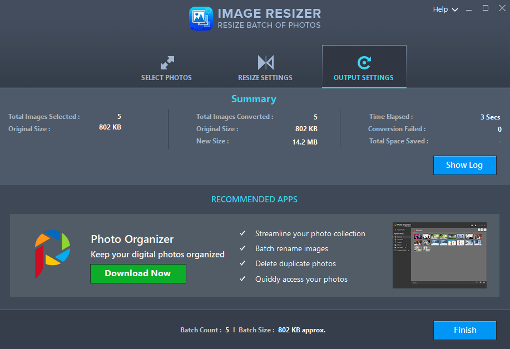Click the checkmark beside Quickly access your photos
Viewport: 510px width, 349px height.
tap(242, 278)
